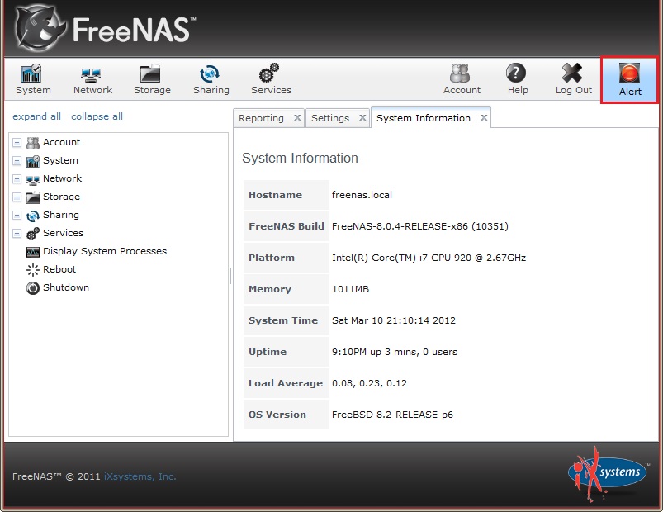The height and width of the screenshot is (512, 663).
Task: Select Services label in the tree
Action: 63,233
